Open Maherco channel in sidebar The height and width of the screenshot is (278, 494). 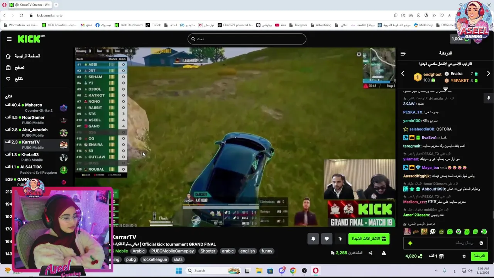point(36,107)
